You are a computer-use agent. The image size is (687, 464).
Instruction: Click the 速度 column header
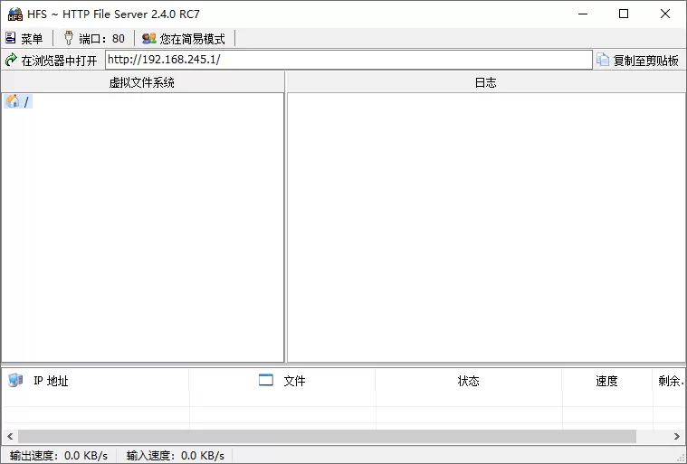click(607, 381)
